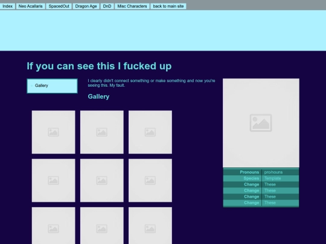
Task: Open last thumbnail in second gallery row
Action: (x=150, y=181)
